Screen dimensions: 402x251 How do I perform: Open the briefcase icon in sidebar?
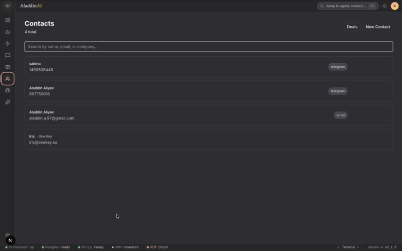point(7,91)
